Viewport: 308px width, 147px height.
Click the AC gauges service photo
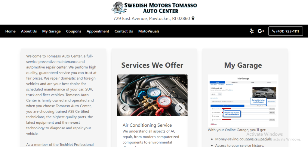pos(152,95)
